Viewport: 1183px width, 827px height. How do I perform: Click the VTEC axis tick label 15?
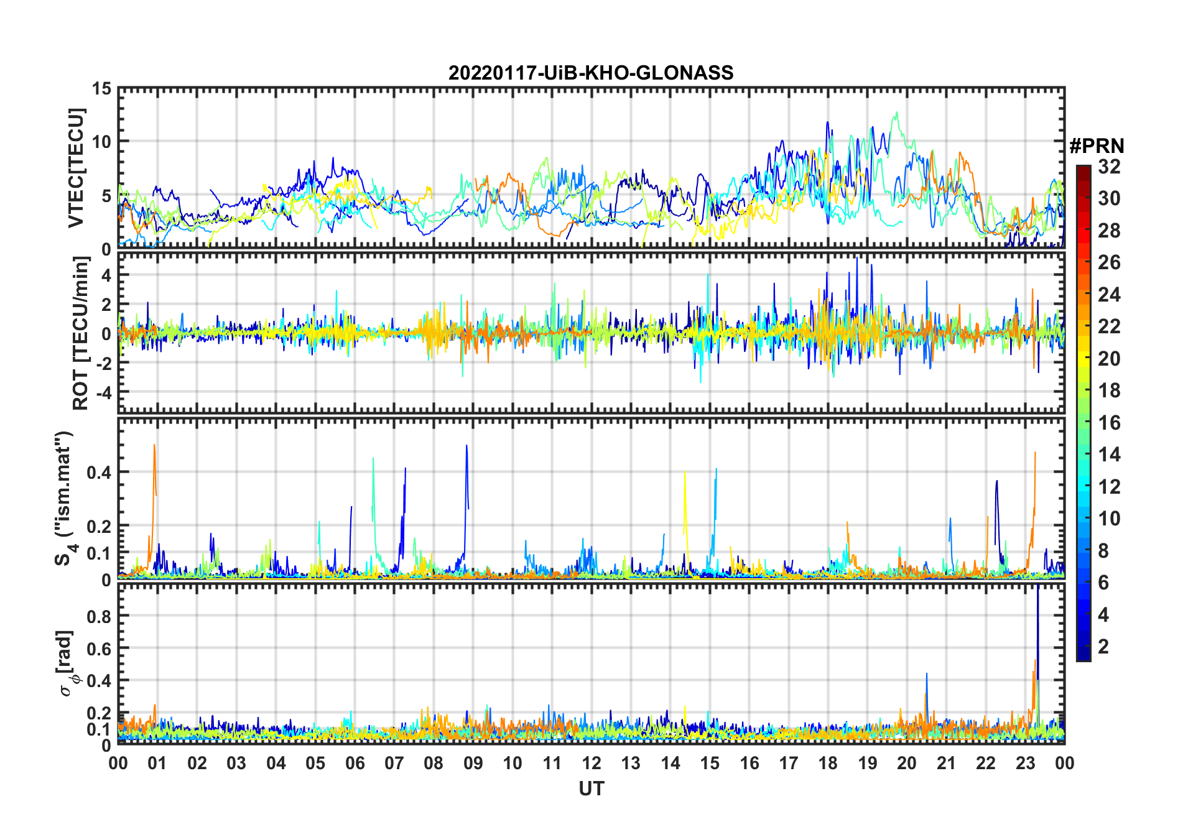[x=102, y=89]
